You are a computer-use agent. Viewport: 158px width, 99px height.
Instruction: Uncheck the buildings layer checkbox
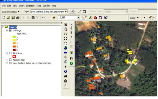coord(10,30)
